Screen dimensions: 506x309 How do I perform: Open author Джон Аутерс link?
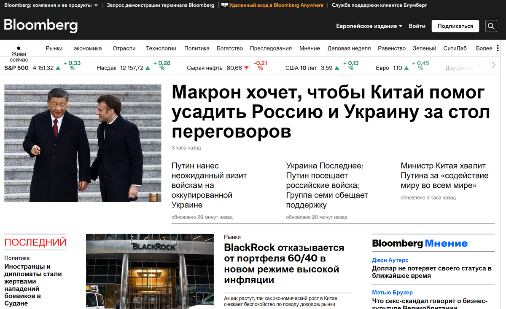point(390,260)
